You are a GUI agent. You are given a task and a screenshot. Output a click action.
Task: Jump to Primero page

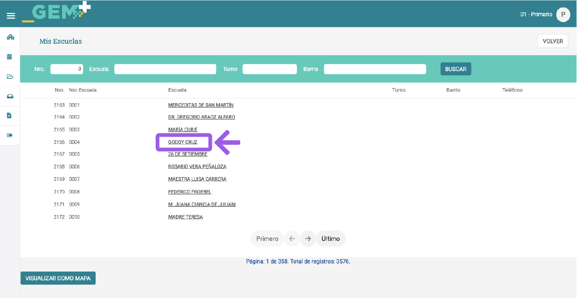267,238
